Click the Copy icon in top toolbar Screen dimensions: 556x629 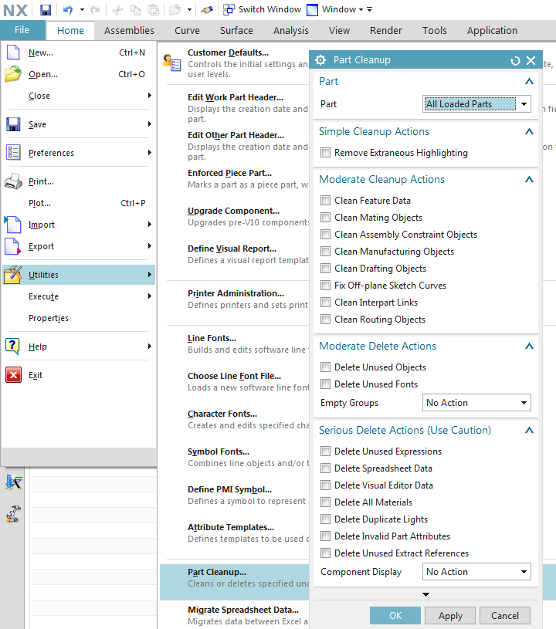(x=136, y=9)
